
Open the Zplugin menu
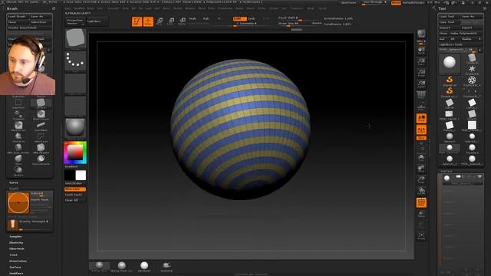coord(311,8)
